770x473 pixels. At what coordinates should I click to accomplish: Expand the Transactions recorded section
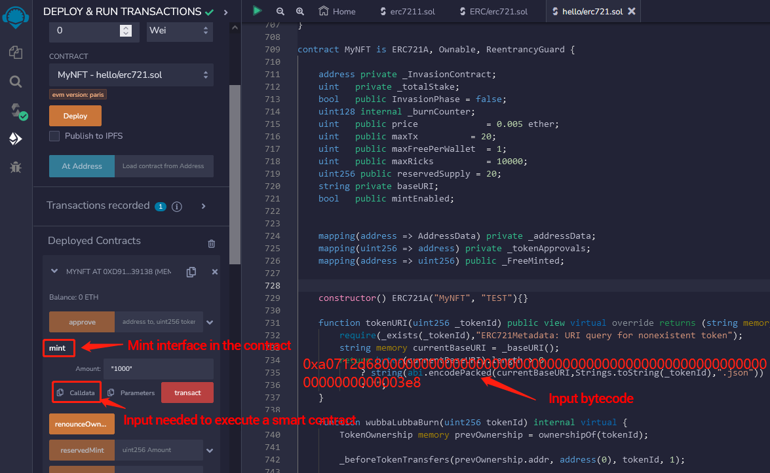203,206
